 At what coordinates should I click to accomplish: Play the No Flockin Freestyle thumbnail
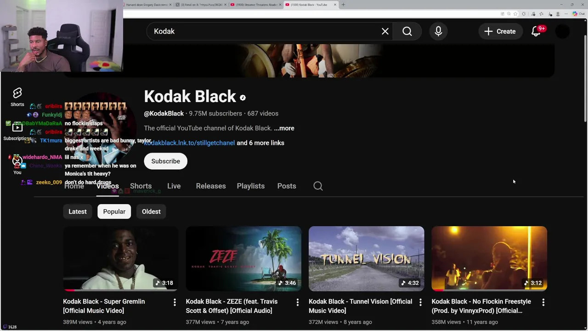[489, 258]
